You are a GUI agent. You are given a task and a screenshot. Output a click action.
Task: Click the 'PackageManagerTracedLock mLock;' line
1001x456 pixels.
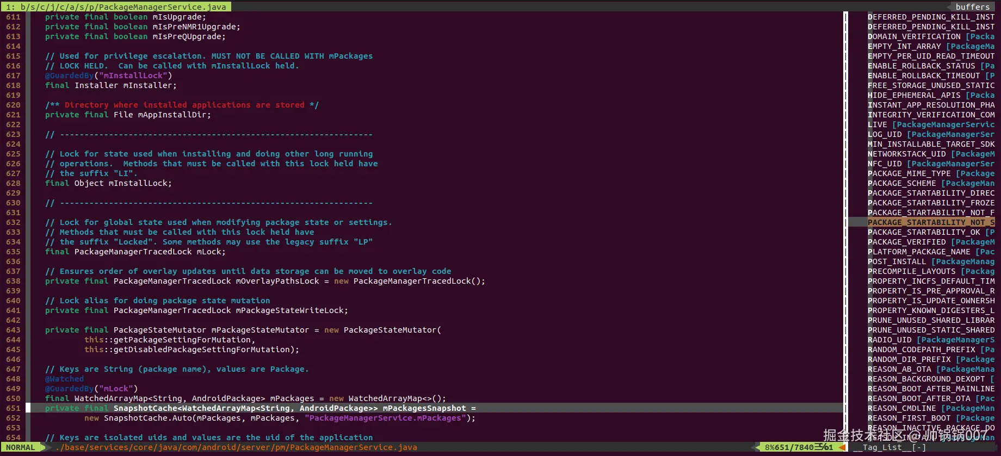pyautogui.click(x=135, y=252)
